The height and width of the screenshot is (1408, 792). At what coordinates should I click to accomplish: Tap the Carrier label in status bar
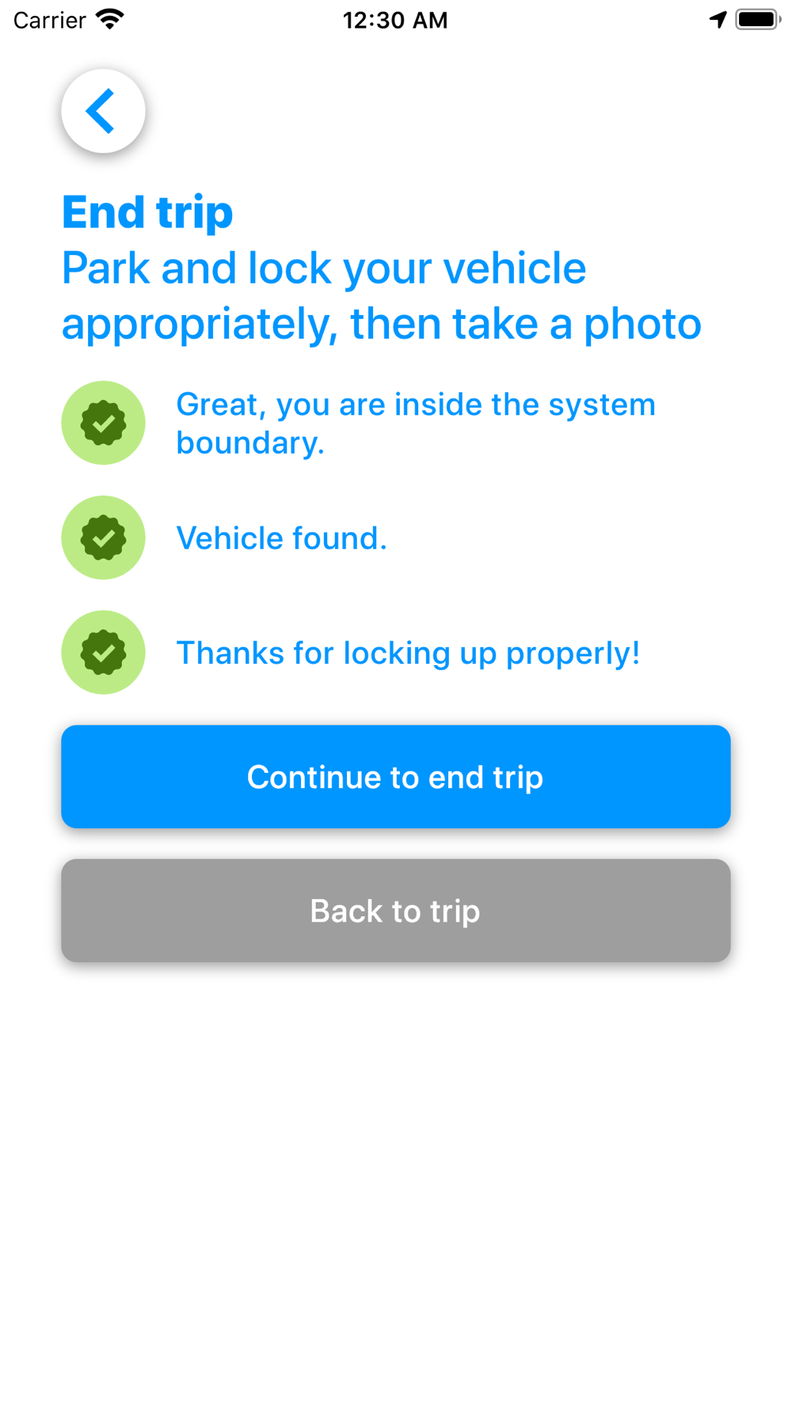coord(50,20)
